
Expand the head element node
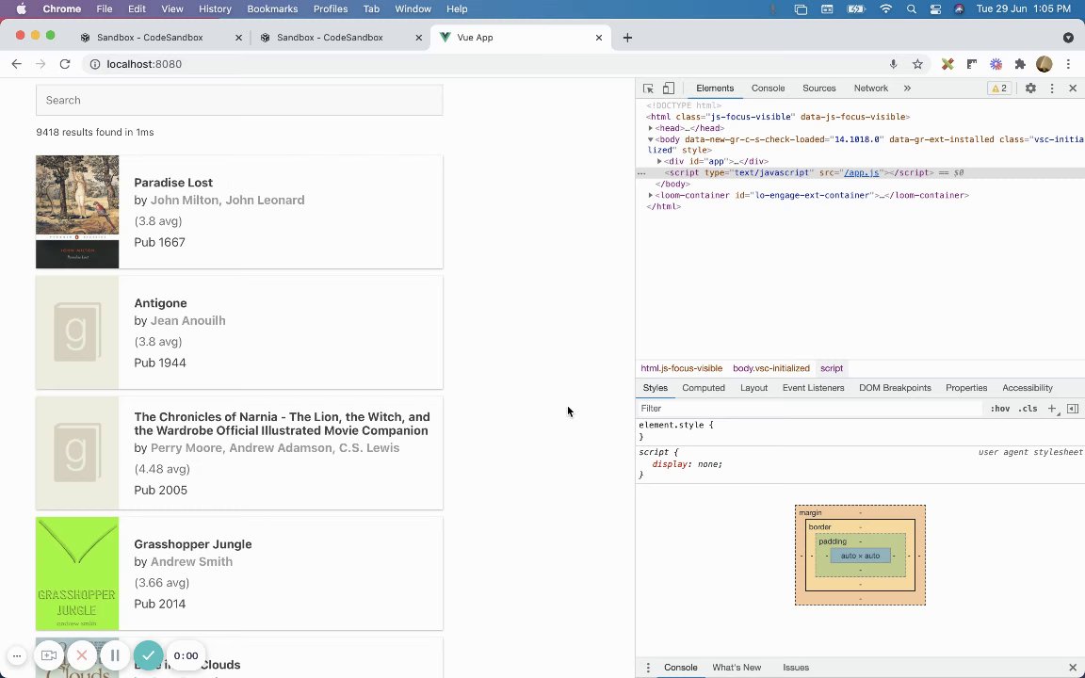[651, 128]
